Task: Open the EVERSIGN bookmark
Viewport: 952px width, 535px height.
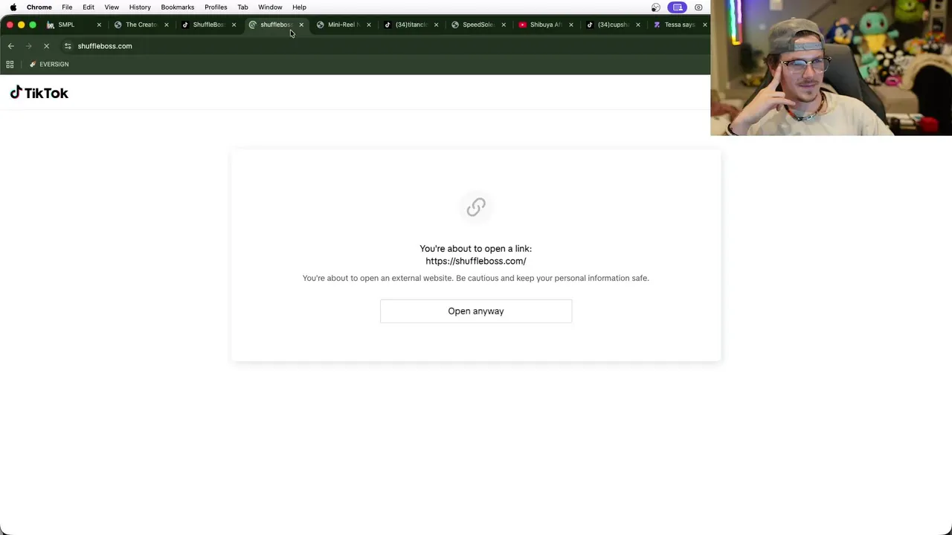Action: [49, 65]
